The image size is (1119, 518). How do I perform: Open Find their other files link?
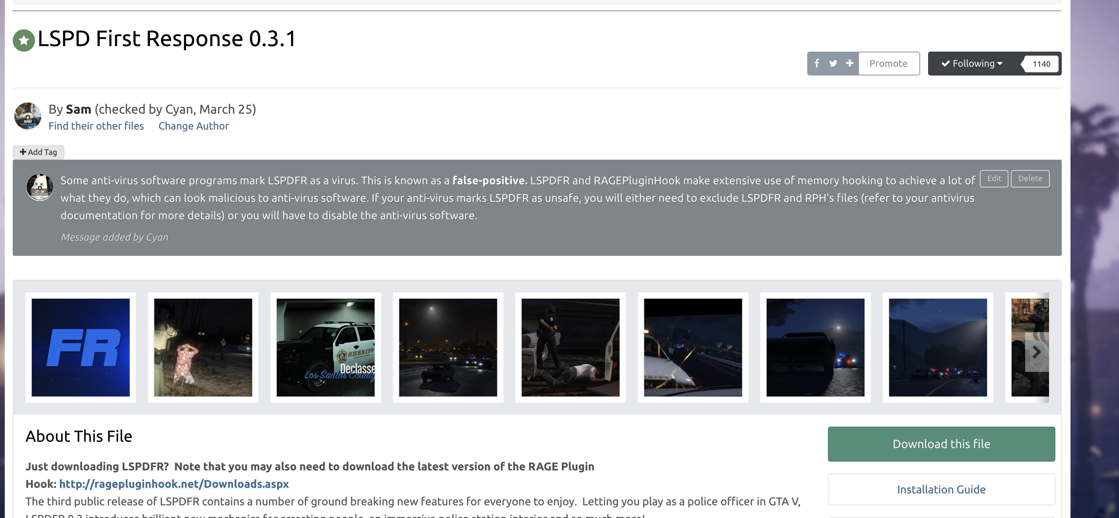click(96, 126)
